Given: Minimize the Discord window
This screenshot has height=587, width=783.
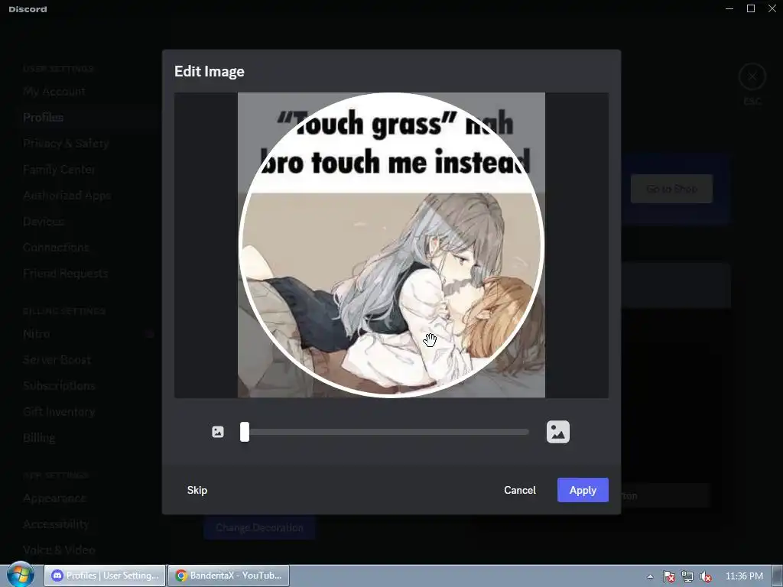Looking at the screenshot, I should coord(729,8).
